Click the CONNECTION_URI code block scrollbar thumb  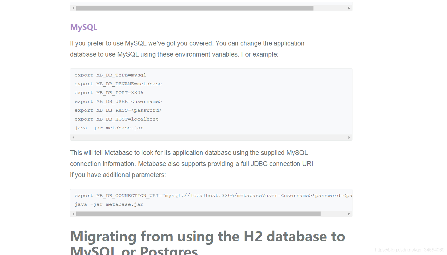[x=198, y=214]
